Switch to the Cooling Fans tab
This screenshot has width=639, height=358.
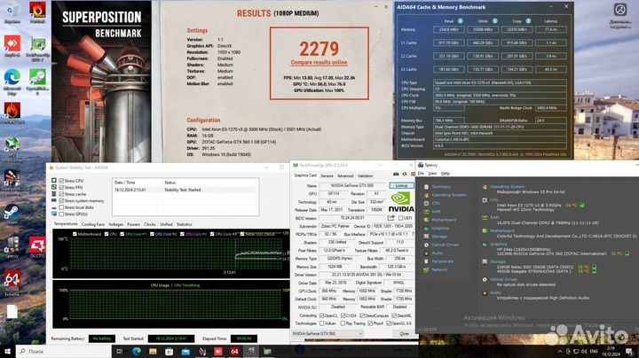tap(92, 224)
